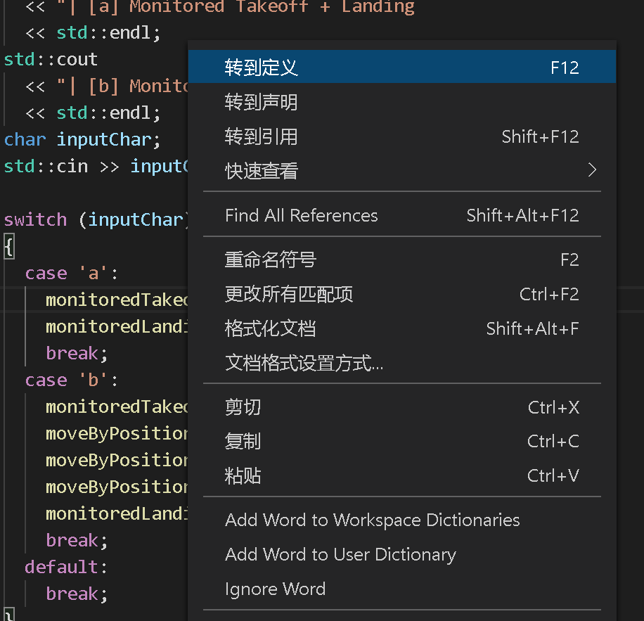The image size is (644, 621).
Task: Click break; under case 'a'
Action: pyautogui.click(x=77, y=353)
